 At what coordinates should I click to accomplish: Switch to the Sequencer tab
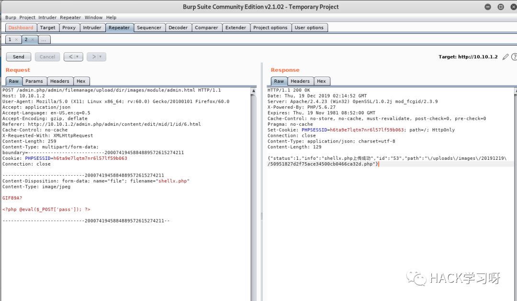pos(149,28)
